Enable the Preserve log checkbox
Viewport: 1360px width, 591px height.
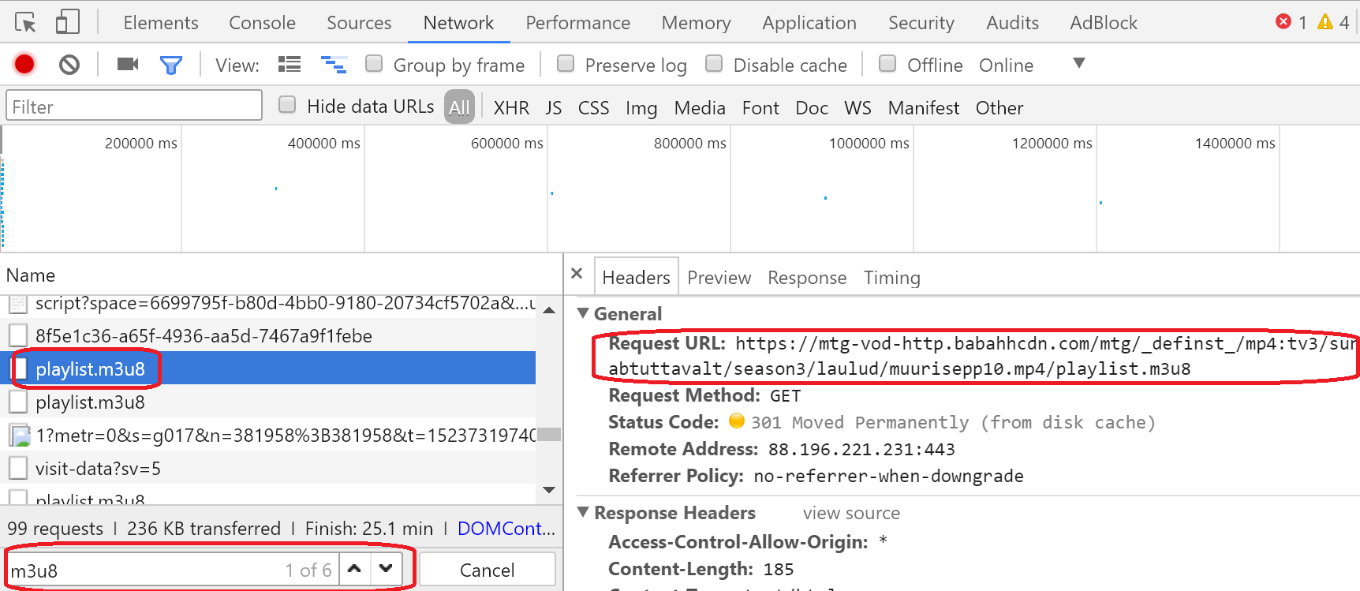pos(566,63)
